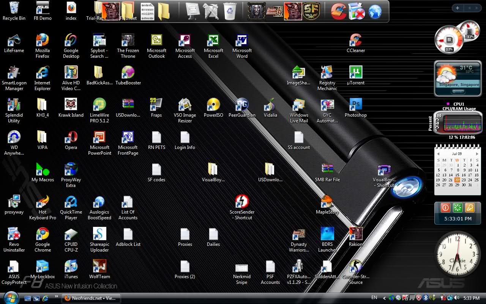Launch Mozilla Firefox from the desktop
Viewport: 486px width, 304px height.
click(x=43, y=46)
